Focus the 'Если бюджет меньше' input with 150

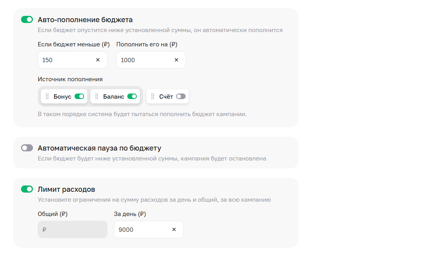coord(65,60)
